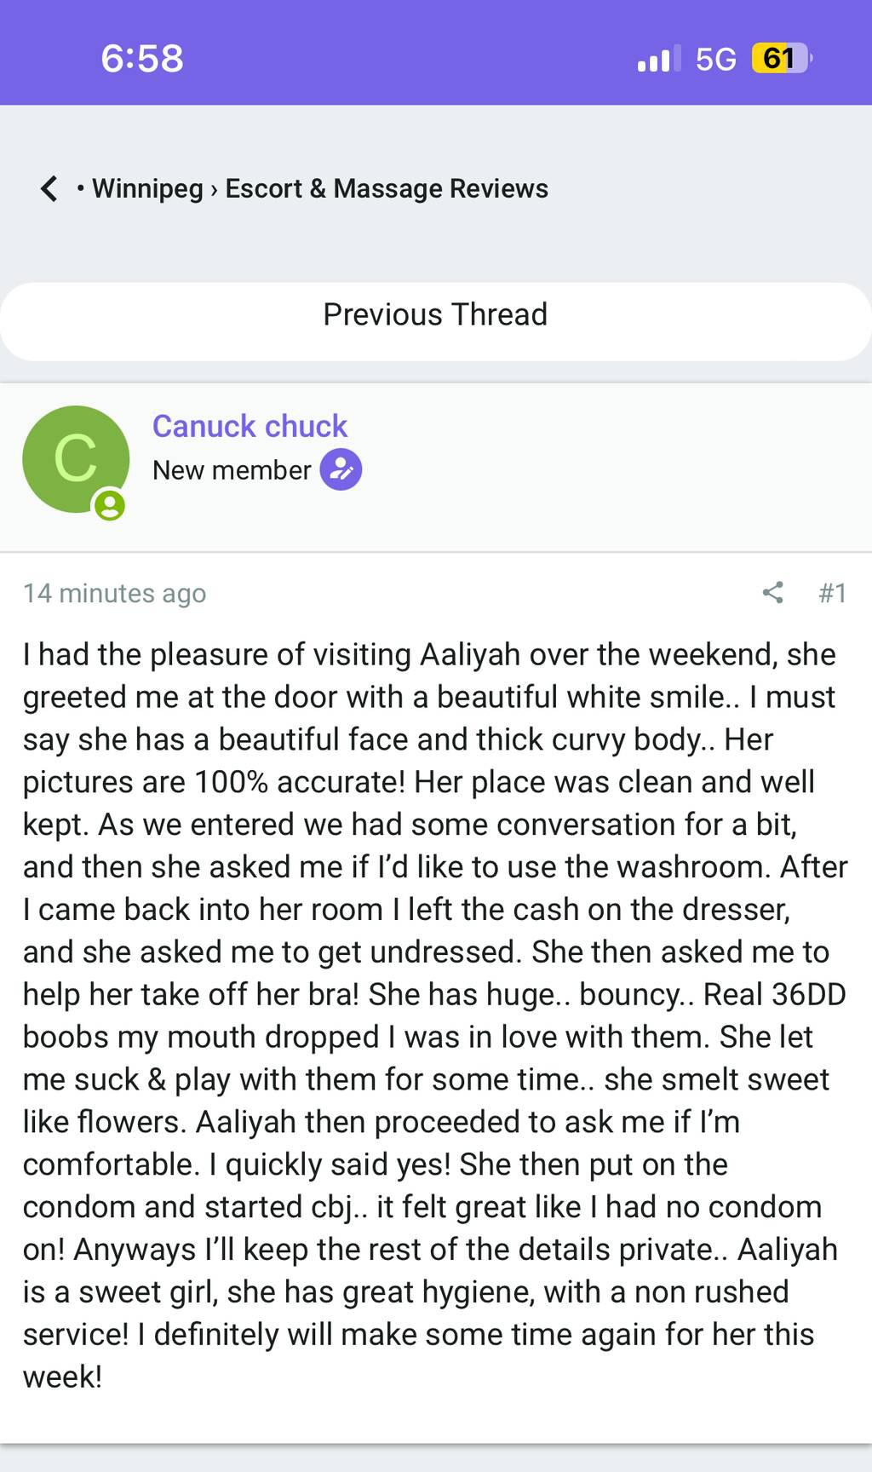Tap the battery level indicator
Screen dimensions: 872x1472
click(x=781, y=58)
